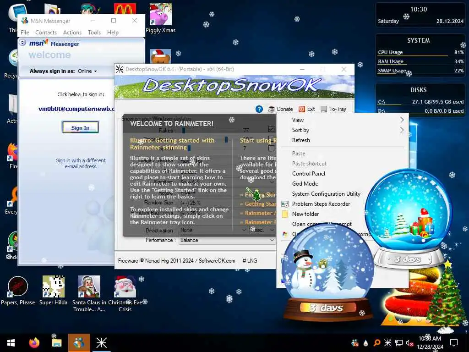The width and height of the screenshot is (469, 352).
Task: Click the network tray icon
Action: coord(399,343)
